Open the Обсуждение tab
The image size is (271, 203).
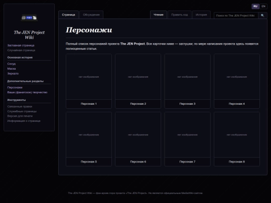point(91,15)
